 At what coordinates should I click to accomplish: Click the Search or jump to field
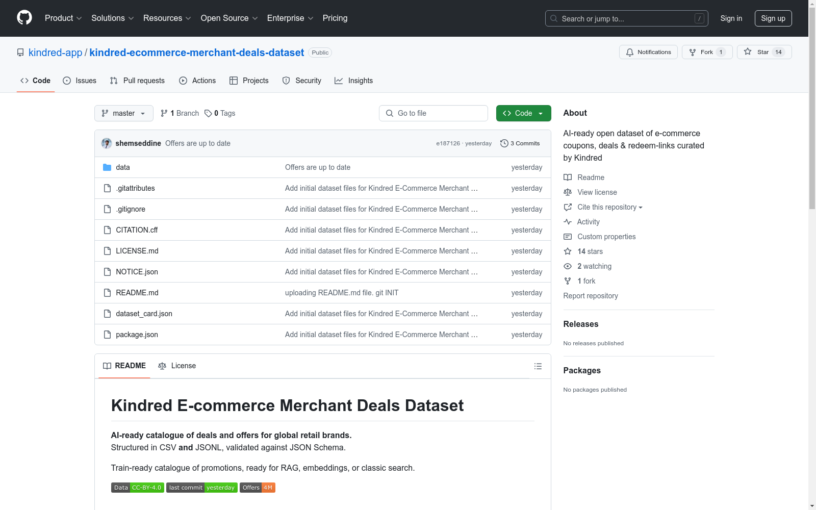point(627,18)
